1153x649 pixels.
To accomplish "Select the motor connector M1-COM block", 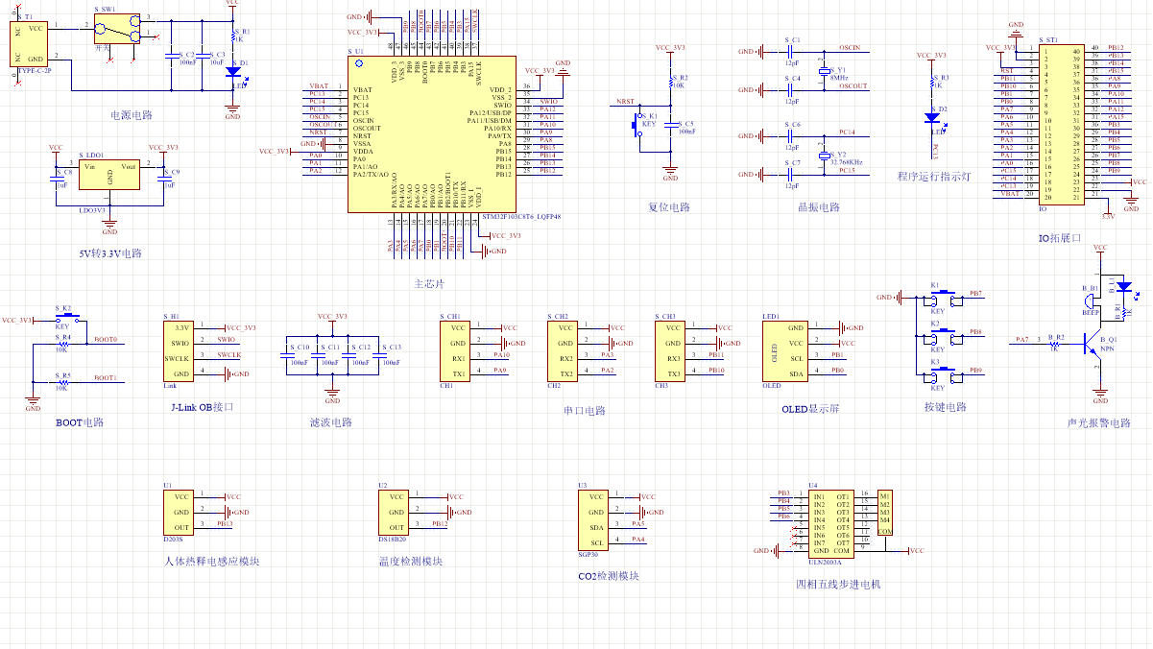I will point(886,513).
